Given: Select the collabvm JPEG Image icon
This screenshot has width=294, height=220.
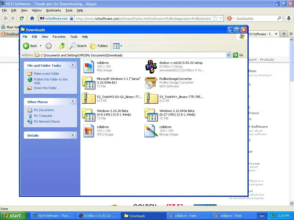Looking at the screenshot, I should (x=88, y=131).
